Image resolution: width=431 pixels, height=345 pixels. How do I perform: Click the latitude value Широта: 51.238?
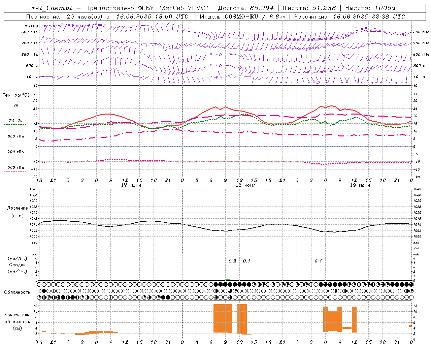[x=309, y=8]
